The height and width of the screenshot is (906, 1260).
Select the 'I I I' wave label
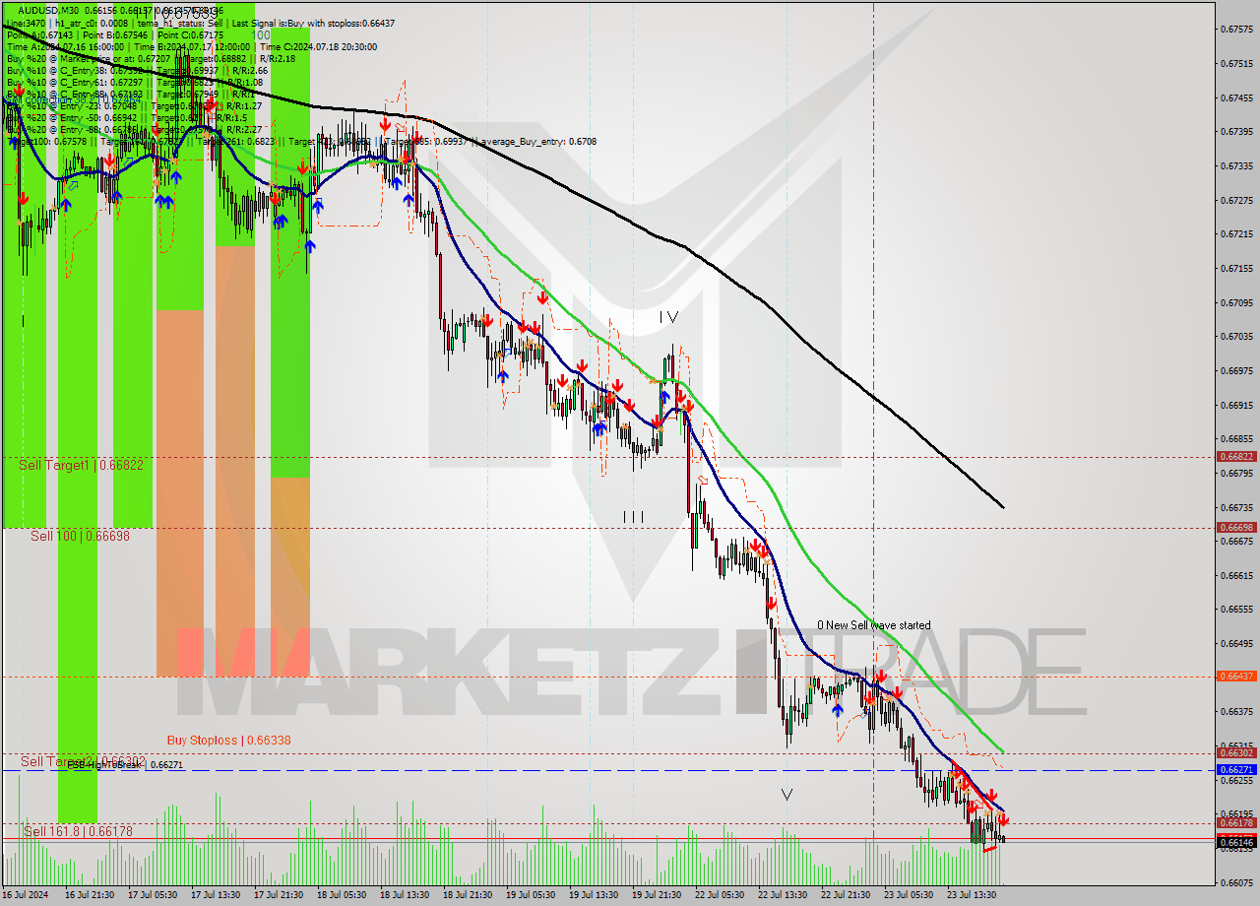[x=633, y=516]
